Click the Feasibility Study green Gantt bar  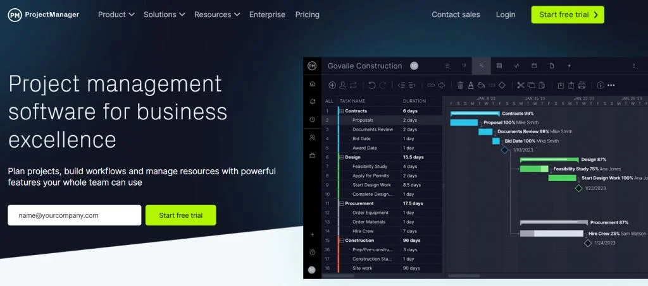pos(534,169)
